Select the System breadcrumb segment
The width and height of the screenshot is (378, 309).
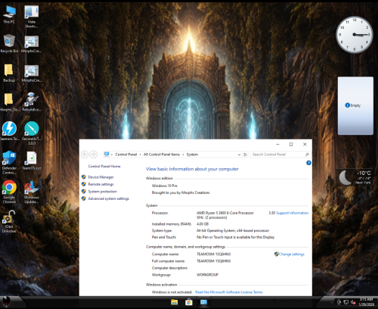pyautogui.click(x=192, y=154)
